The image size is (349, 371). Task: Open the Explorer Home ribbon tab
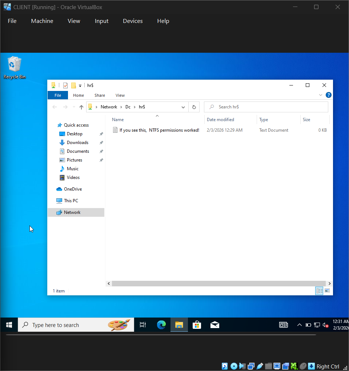pyautogui.click(x=79, y=95)
